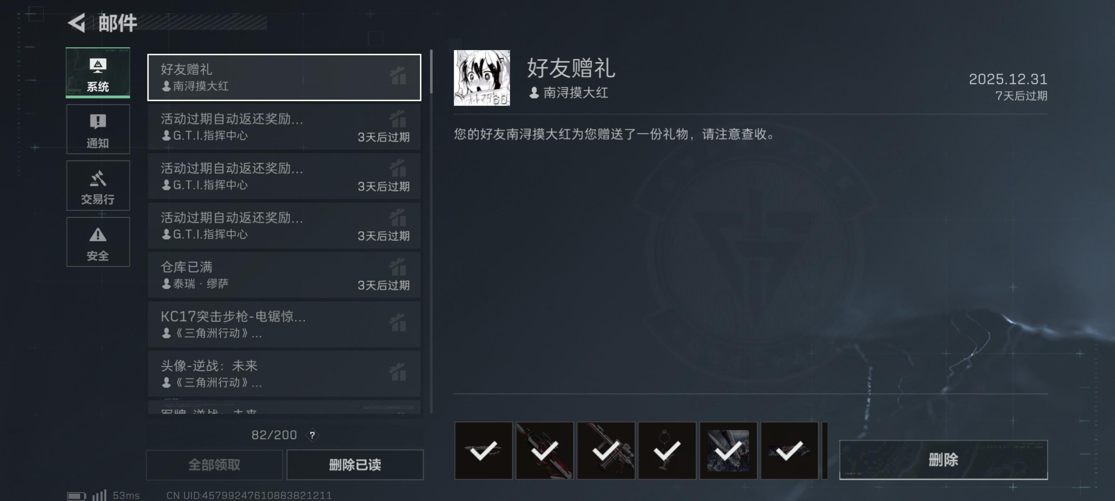
Task: Select the first claimed reward item
Action: tap(484, 451)
